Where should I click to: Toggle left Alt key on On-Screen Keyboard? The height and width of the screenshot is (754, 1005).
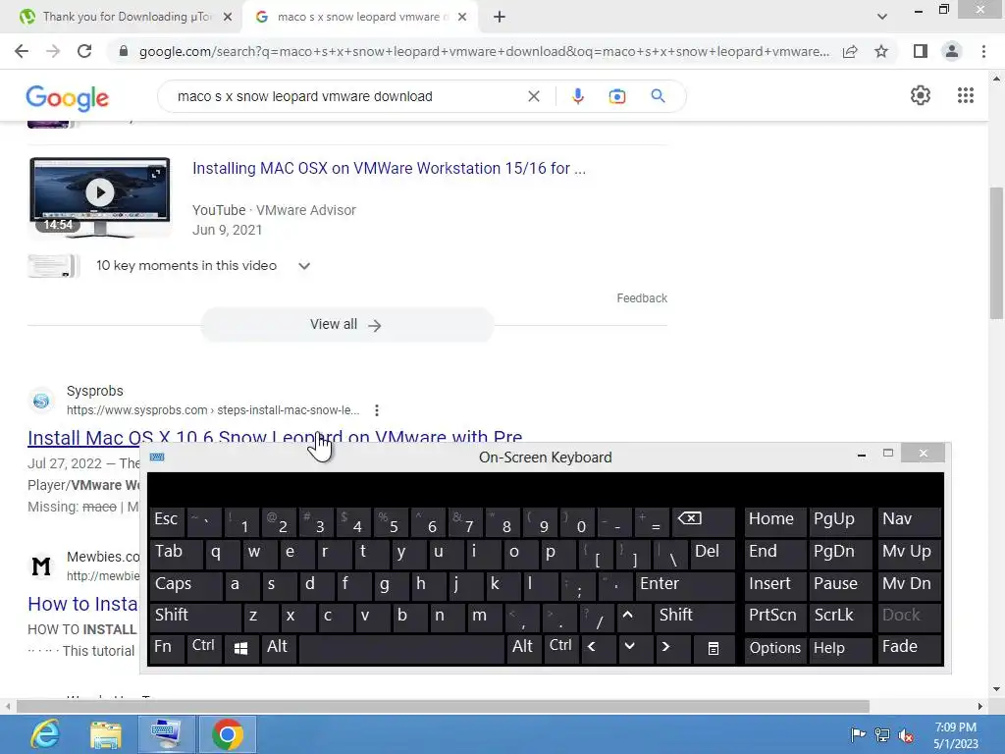[x=278, y=649]
